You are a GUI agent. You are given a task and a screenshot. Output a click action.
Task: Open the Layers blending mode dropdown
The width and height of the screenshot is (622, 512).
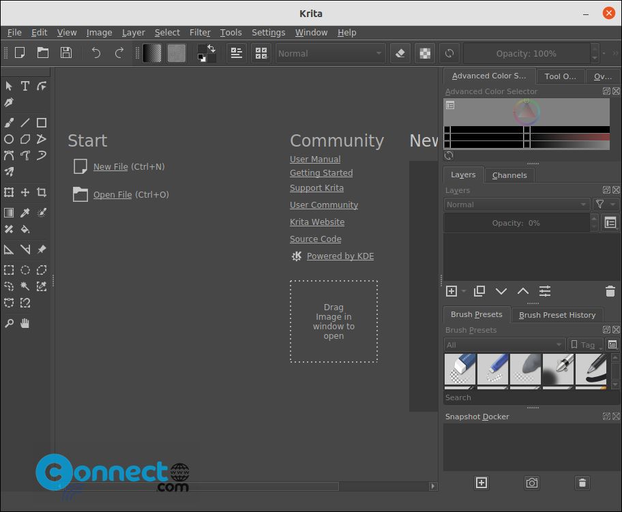517,205
